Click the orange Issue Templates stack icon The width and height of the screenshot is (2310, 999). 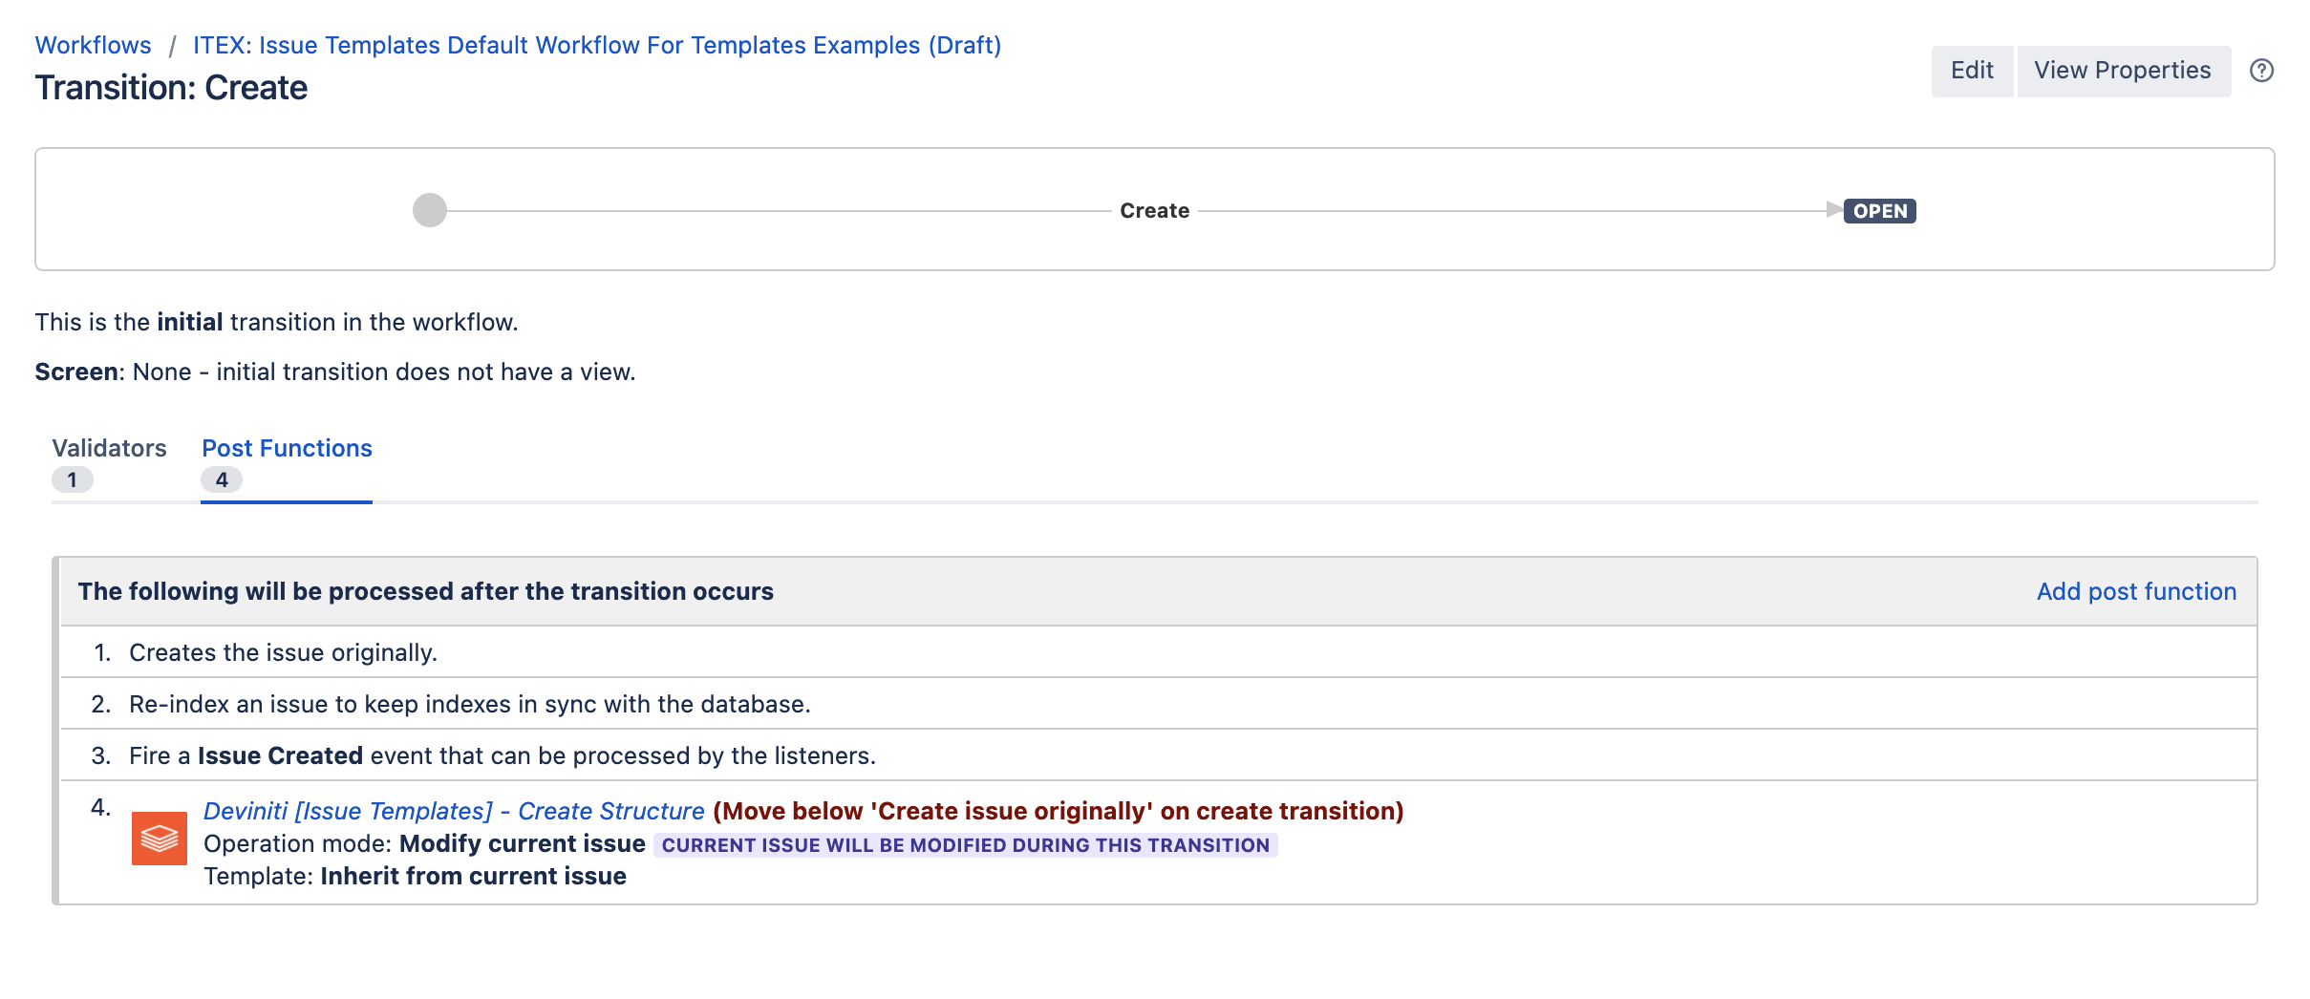tap(160, 839)
